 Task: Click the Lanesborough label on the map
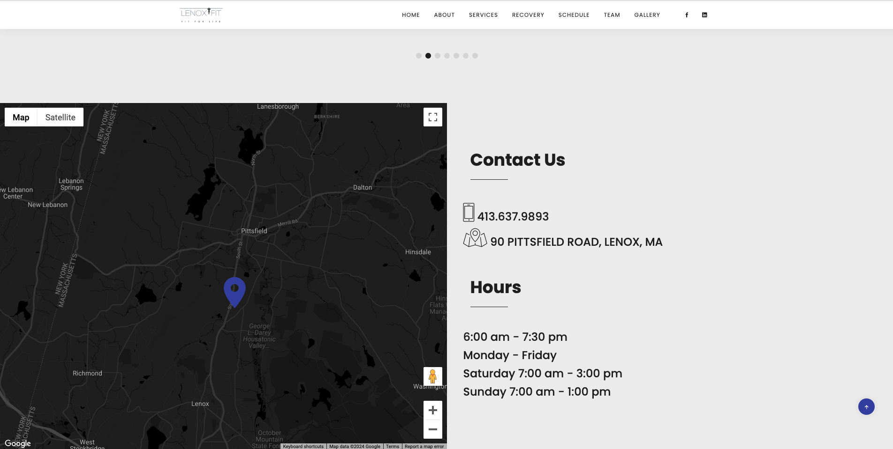(x=278, y=106)
